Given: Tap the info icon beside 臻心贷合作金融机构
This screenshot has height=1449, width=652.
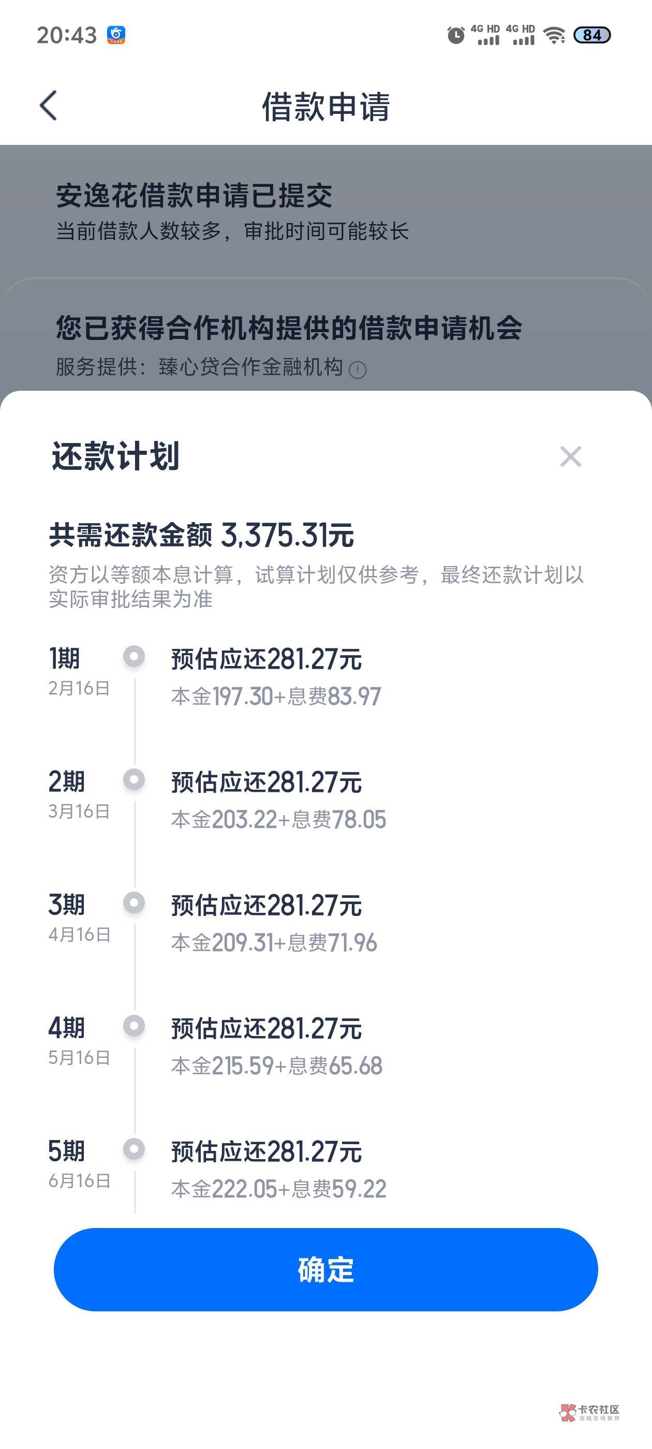Looking at the screenshot, I should coord(358,369).
